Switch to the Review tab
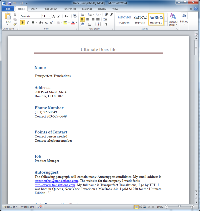 [102, 9]
